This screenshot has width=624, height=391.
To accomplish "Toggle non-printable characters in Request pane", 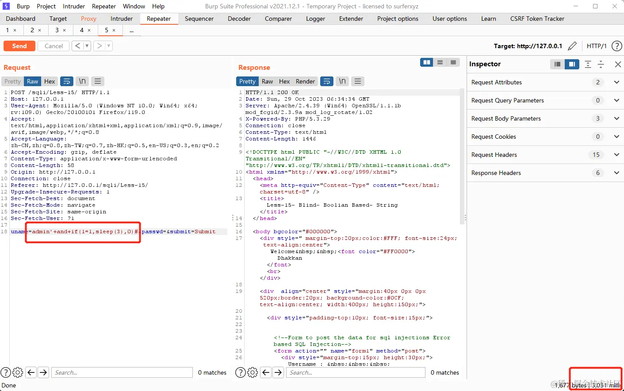I will pyautogui.click(x=82, y=81).
